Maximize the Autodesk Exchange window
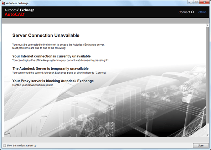Screen dimensions: 211x150 [196, 2]
